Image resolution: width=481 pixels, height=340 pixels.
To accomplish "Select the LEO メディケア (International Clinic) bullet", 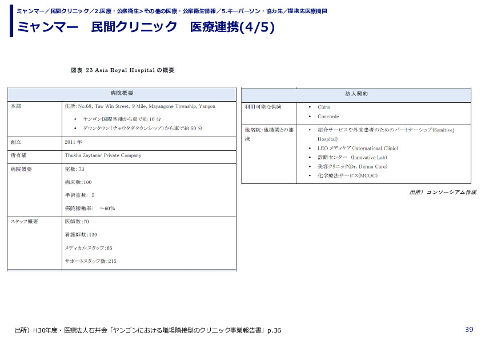I will [x=358, y=148].
